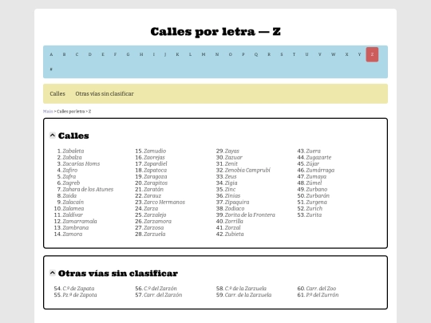Choose letter W in the alphabet bar
The width and height of the screenshot is (431, 323).
(333, 54)
